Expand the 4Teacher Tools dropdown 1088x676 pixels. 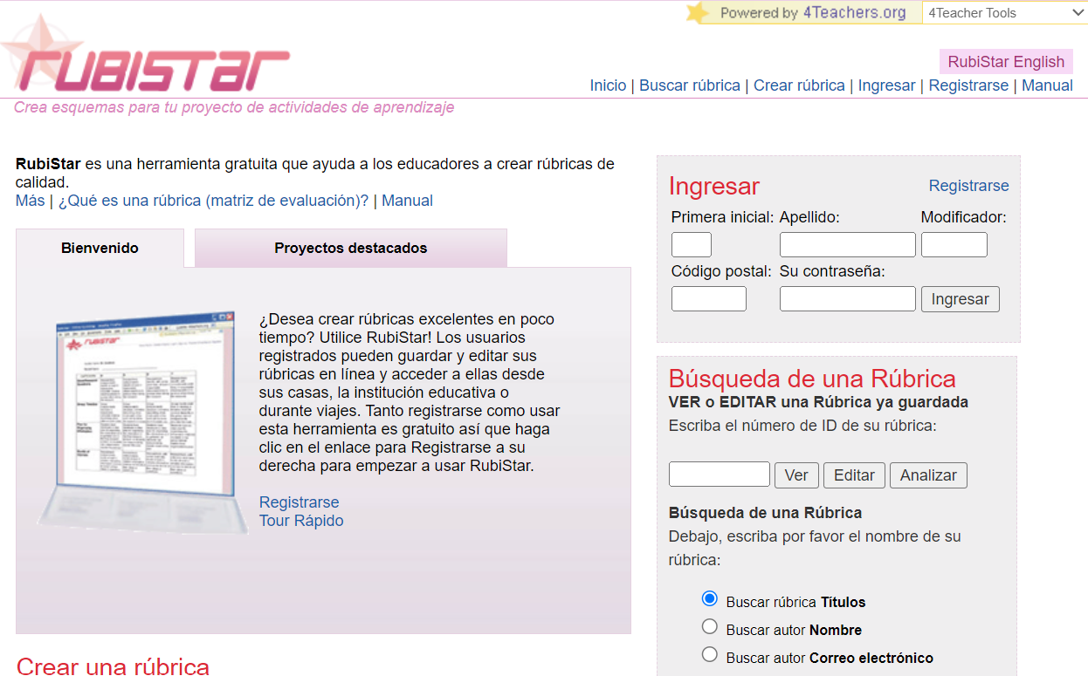point(1005,12)
